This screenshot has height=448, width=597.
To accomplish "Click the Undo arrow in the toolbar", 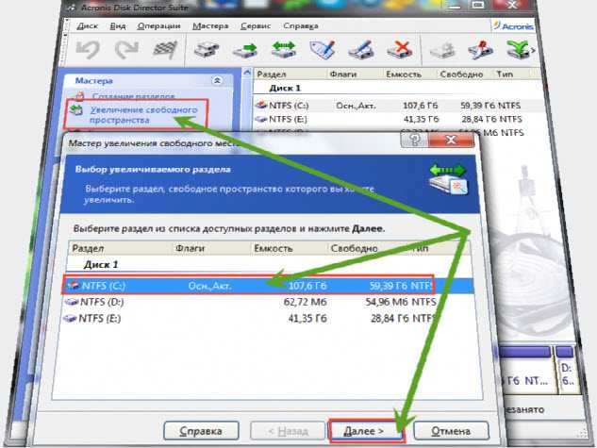I will [x=88, y=49].
